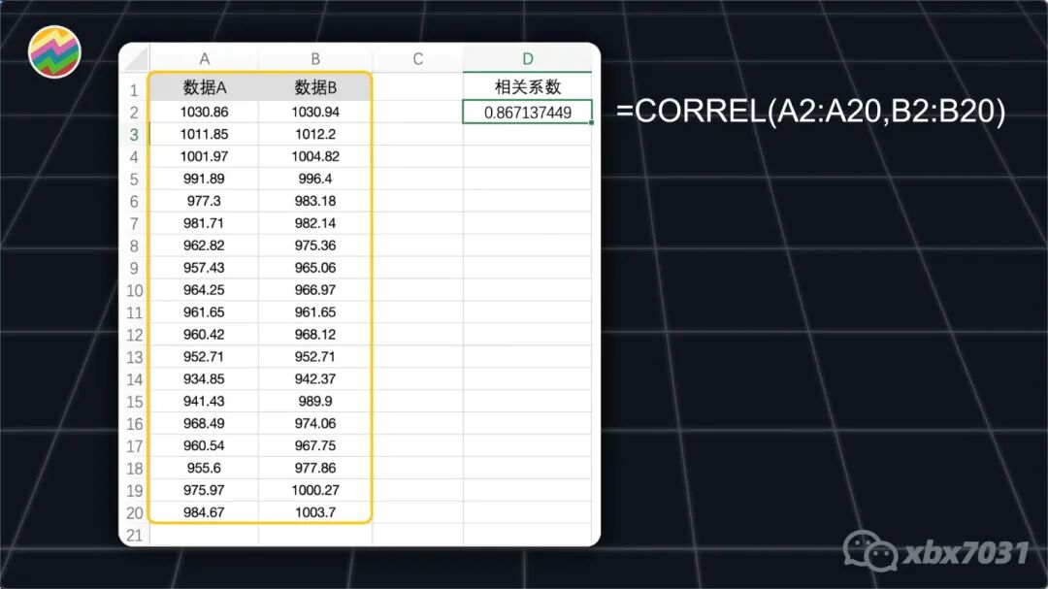Click cell with value 1012.2

[x=315, y=134]
